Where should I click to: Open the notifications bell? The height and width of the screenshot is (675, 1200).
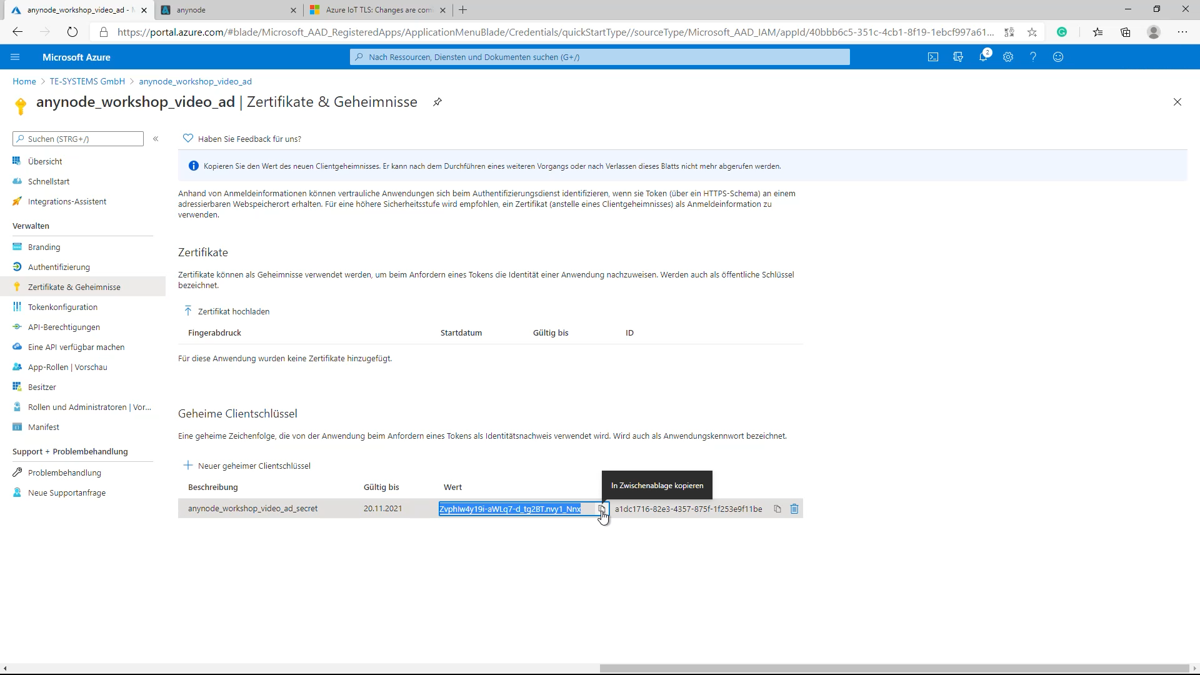[983, 57]
